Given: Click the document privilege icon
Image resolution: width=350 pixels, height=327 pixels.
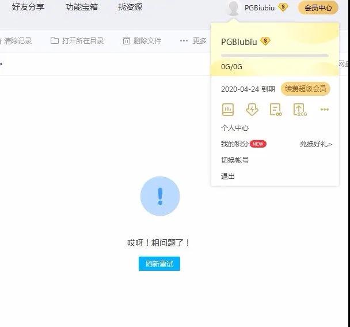Looking at the screenshot, I should coord(276,109).
